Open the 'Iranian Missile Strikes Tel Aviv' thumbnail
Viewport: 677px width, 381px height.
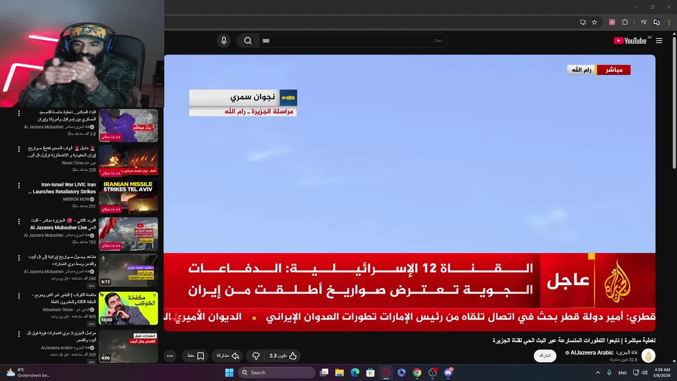[x=129, y=198]
